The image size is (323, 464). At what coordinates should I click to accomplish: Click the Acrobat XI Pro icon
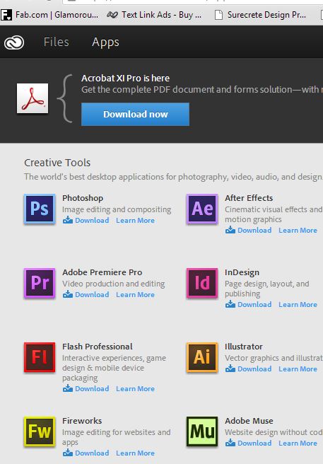[x=33, y=98]
